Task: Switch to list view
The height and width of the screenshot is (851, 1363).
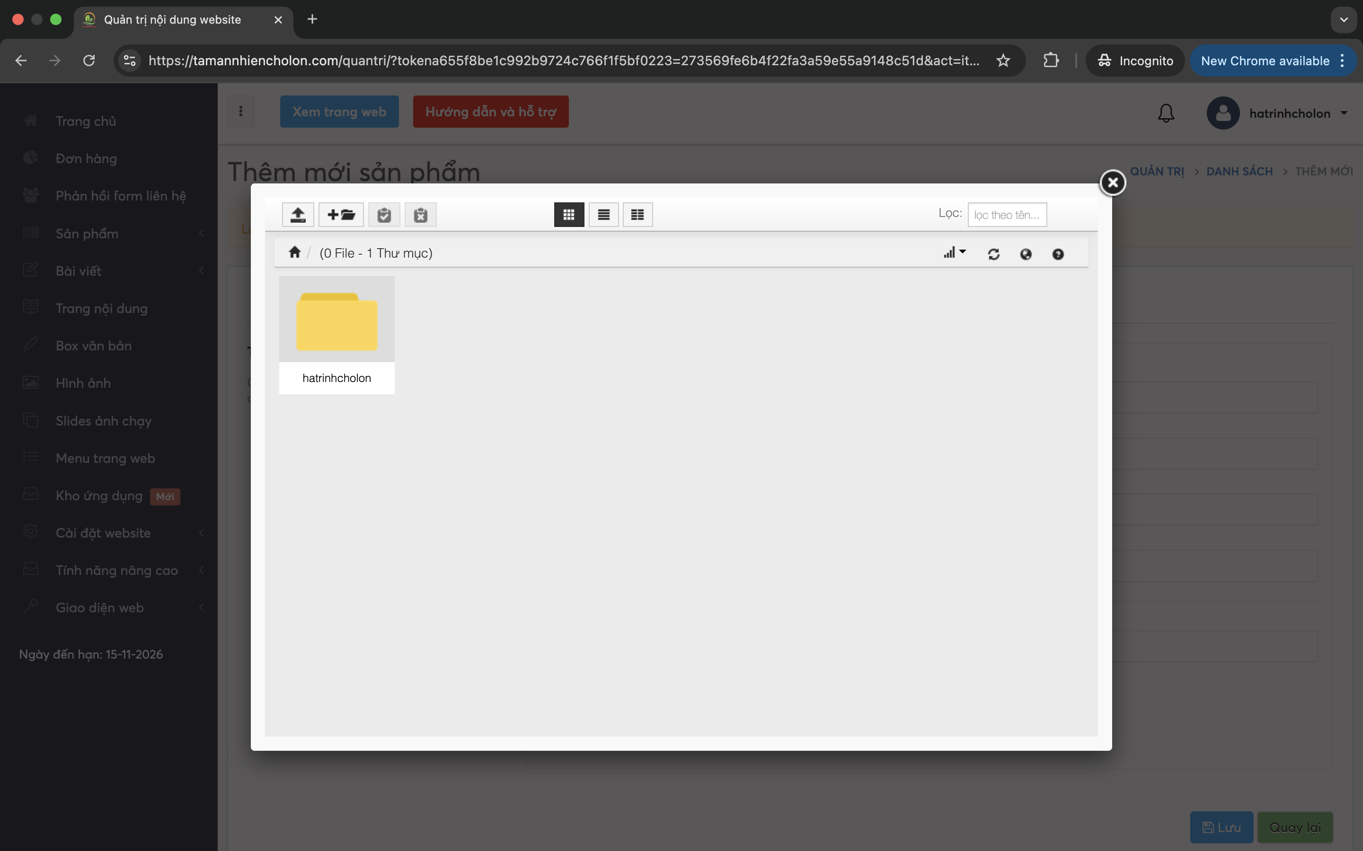Action: pos(603,215)
